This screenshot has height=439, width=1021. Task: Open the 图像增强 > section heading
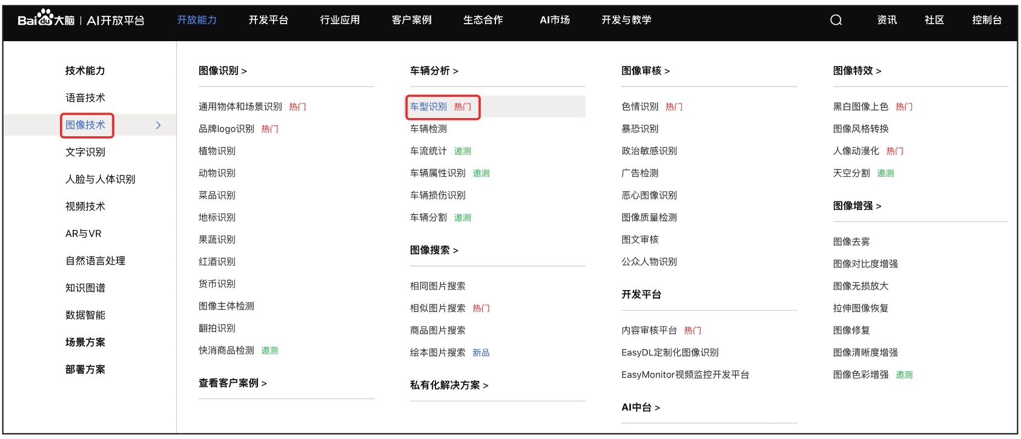[857, 206]
